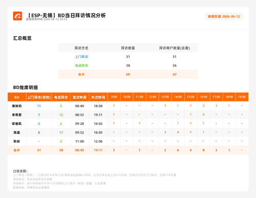Viewport: 256px width, 198px height.
Task: Click the '拜访商户数量(去重)' column header
Action: pos(175,48)
